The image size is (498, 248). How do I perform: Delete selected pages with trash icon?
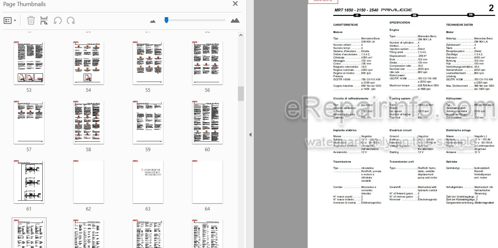click(x=31, y=21)
